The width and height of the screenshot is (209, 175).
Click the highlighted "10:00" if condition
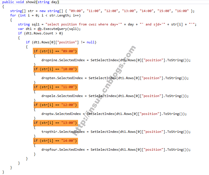[56, 69]
